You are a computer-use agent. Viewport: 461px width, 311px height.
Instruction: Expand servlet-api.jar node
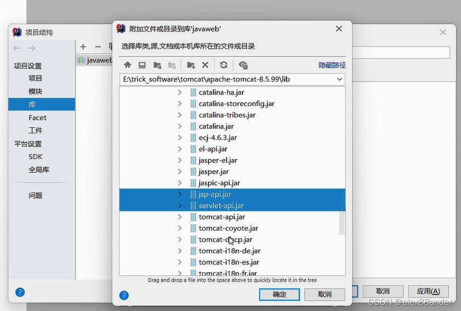(x=180, y=206)
